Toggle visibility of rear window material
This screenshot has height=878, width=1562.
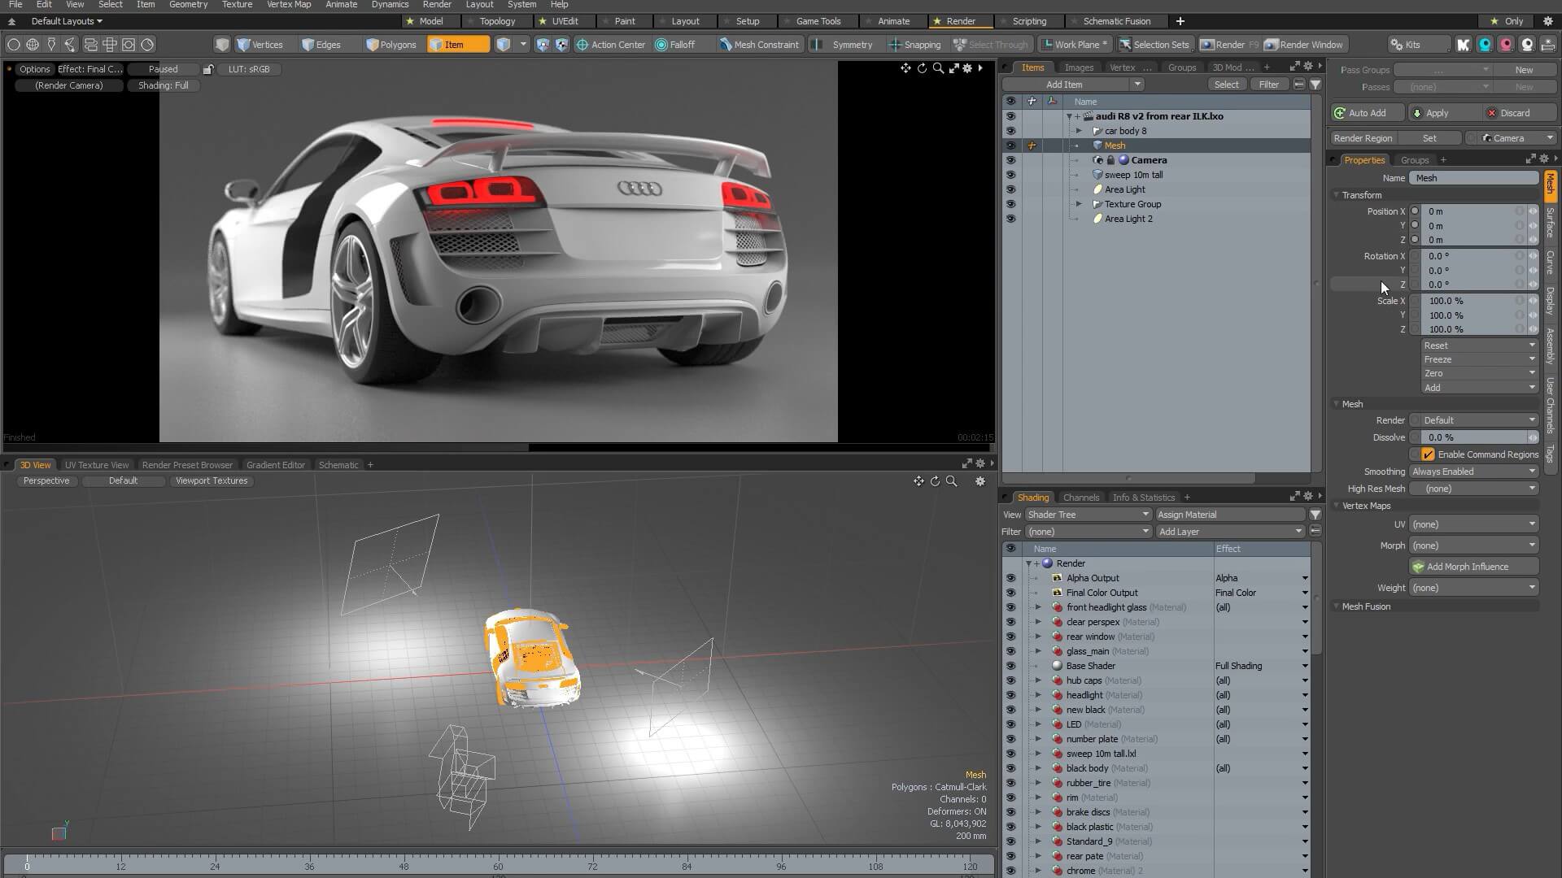1010,637
